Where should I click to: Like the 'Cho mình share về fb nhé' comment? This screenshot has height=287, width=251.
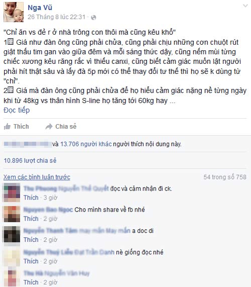(31, 219)
